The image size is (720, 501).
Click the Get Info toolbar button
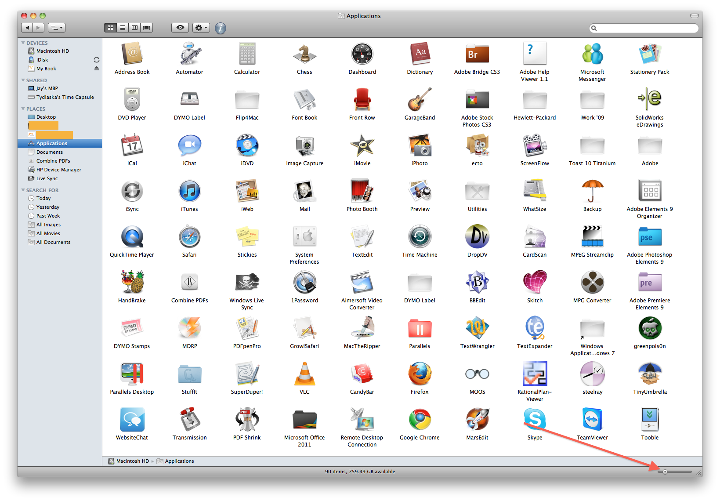click(221, 28)
